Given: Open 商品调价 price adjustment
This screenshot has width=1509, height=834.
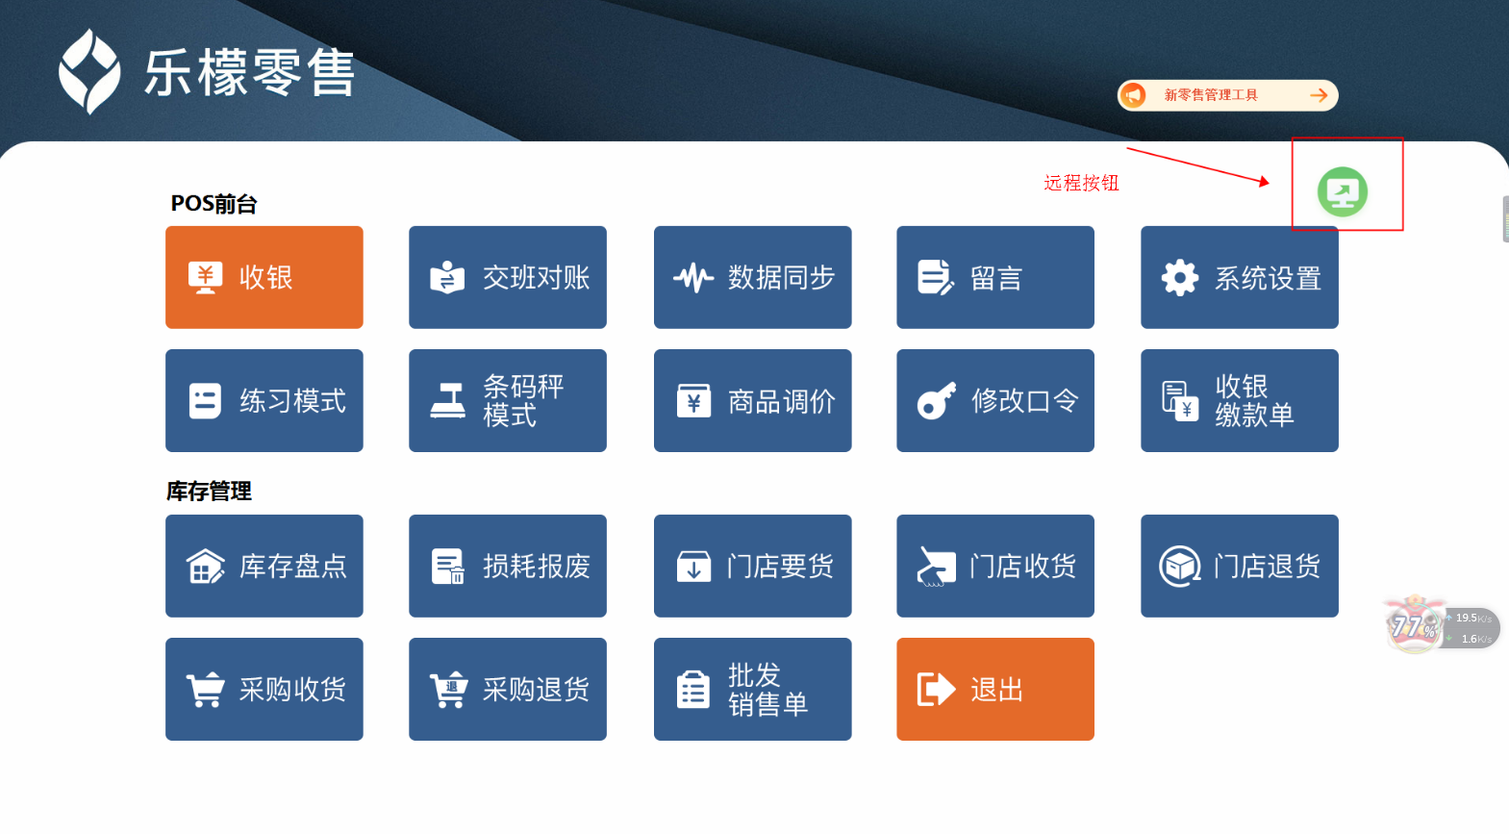Looking at the screenshot, I should click(x=752, y=400).
